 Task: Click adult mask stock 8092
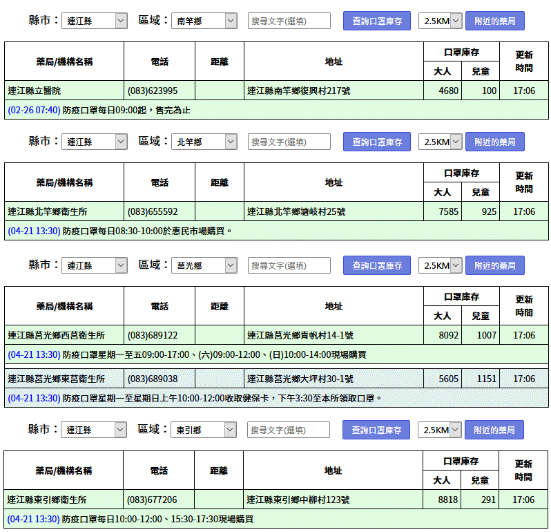pos(448,336)
